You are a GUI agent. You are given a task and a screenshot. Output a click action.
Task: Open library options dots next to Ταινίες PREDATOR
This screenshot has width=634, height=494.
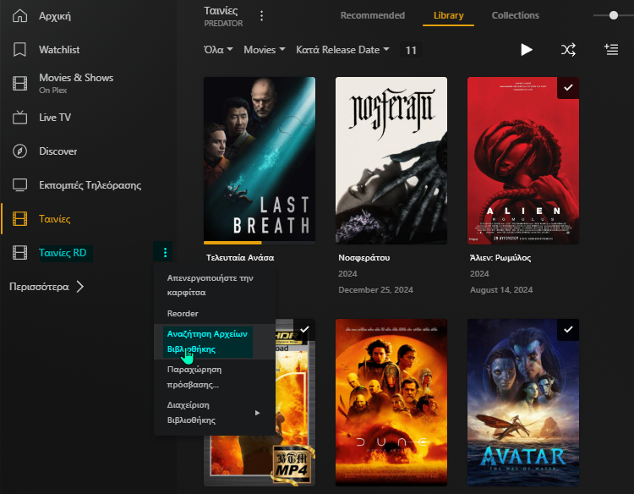pyautogui.click(x=261, y=16)
